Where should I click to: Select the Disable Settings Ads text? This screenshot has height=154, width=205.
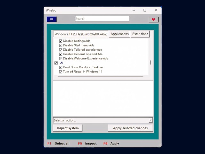(77, 41)
